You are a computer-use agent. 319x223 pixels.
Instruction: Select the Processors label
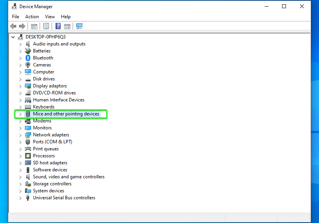click(x=44, y=156)
